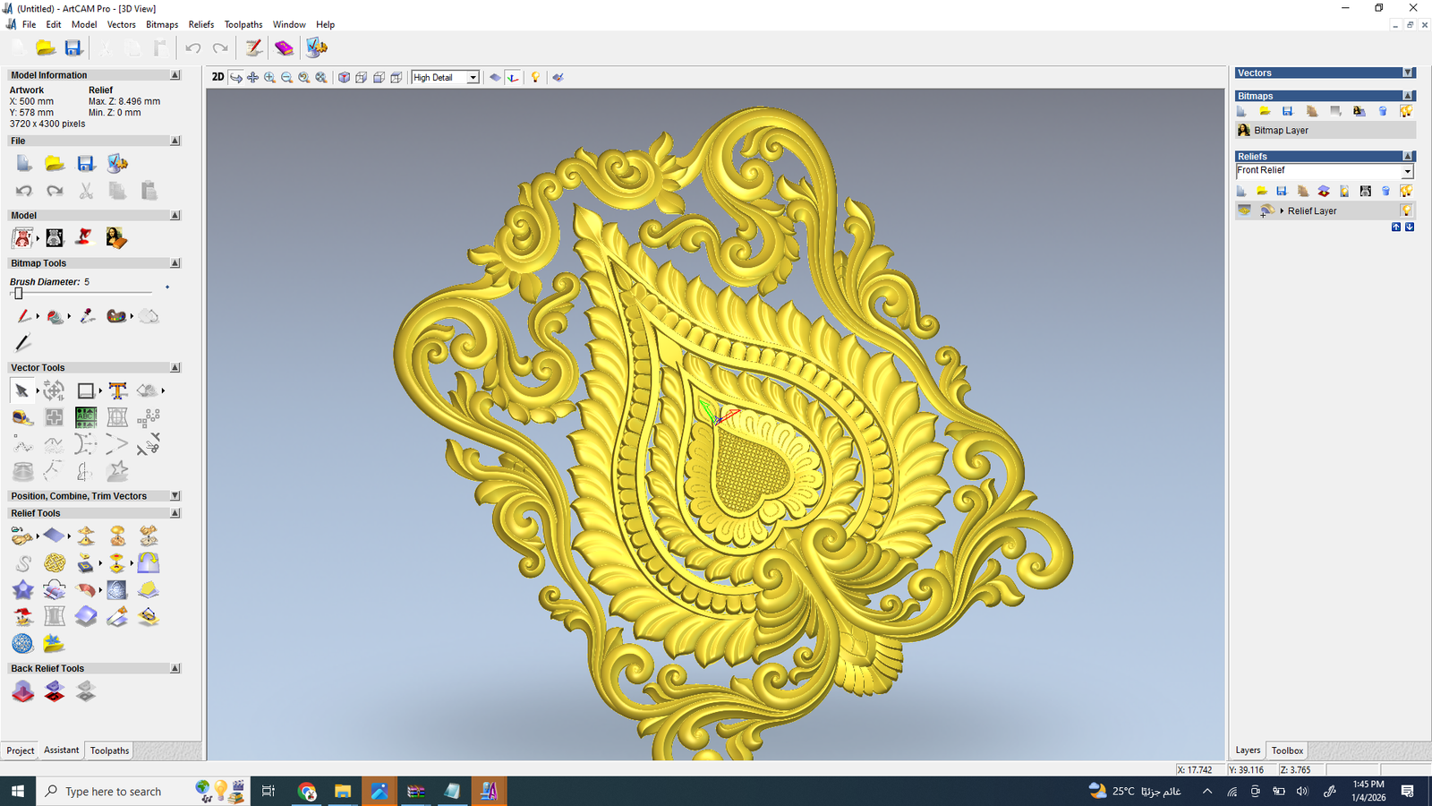Switch to the Toolpaths tab

(x=109, y=750)
